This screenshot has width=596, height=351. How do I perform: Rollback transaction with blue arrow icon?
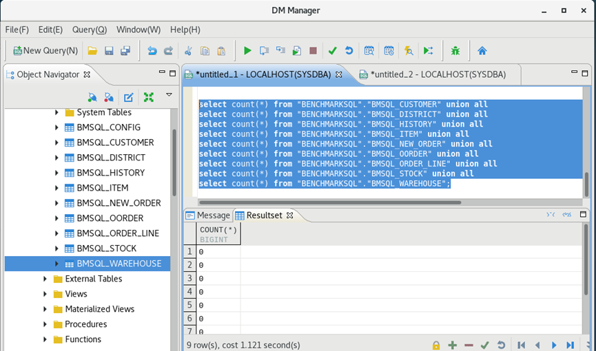[x=349, y=50]
